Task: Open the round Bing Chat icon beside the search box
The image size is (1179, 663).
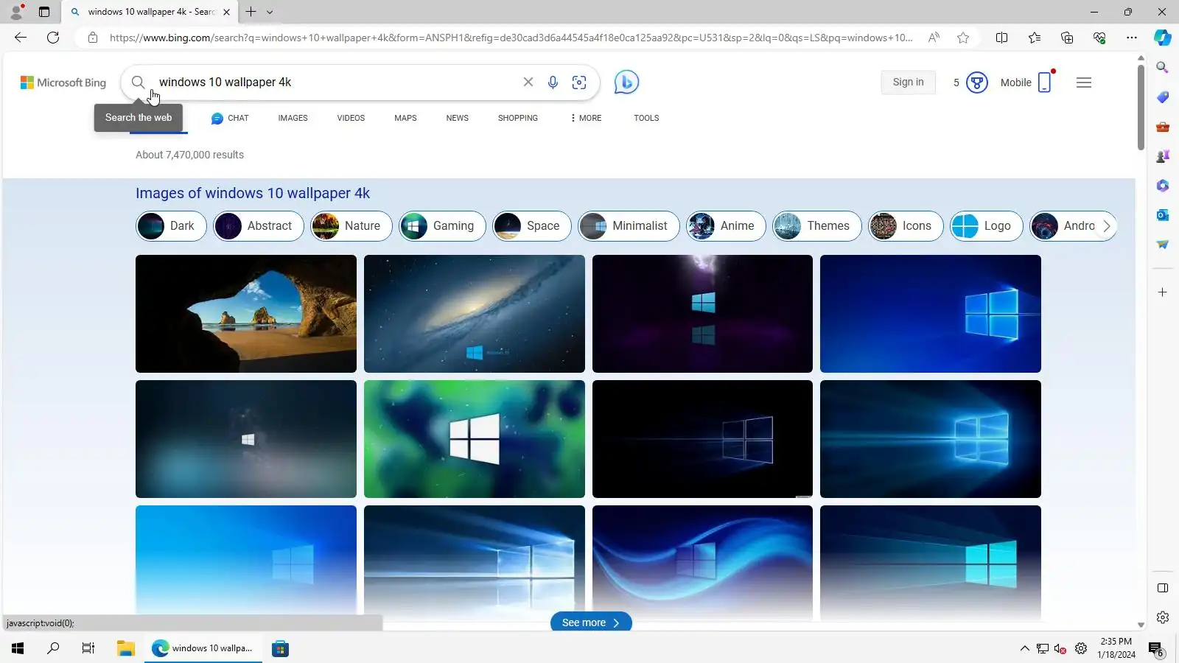Action: pos(626,83)
